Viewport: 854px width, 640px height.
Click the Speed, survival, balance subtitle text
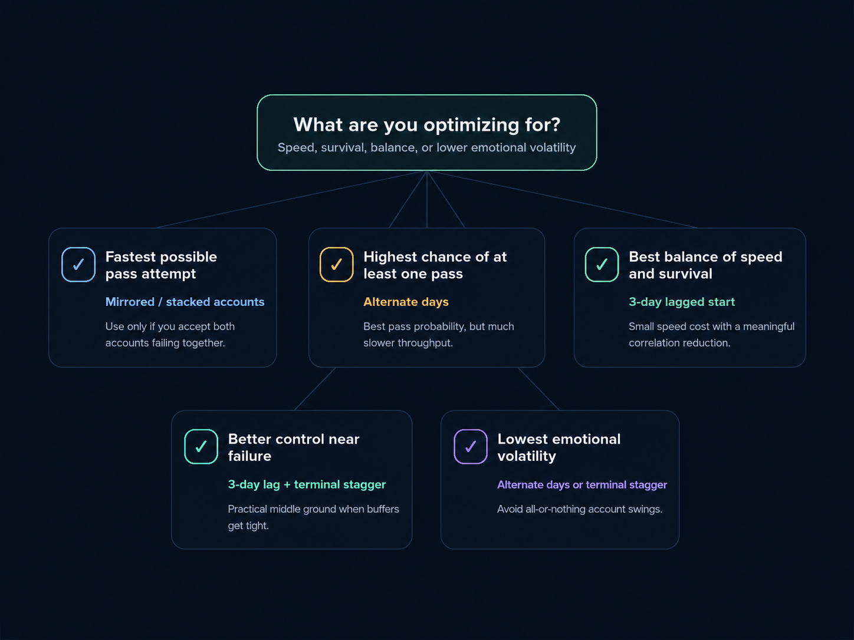click(427, 148)
